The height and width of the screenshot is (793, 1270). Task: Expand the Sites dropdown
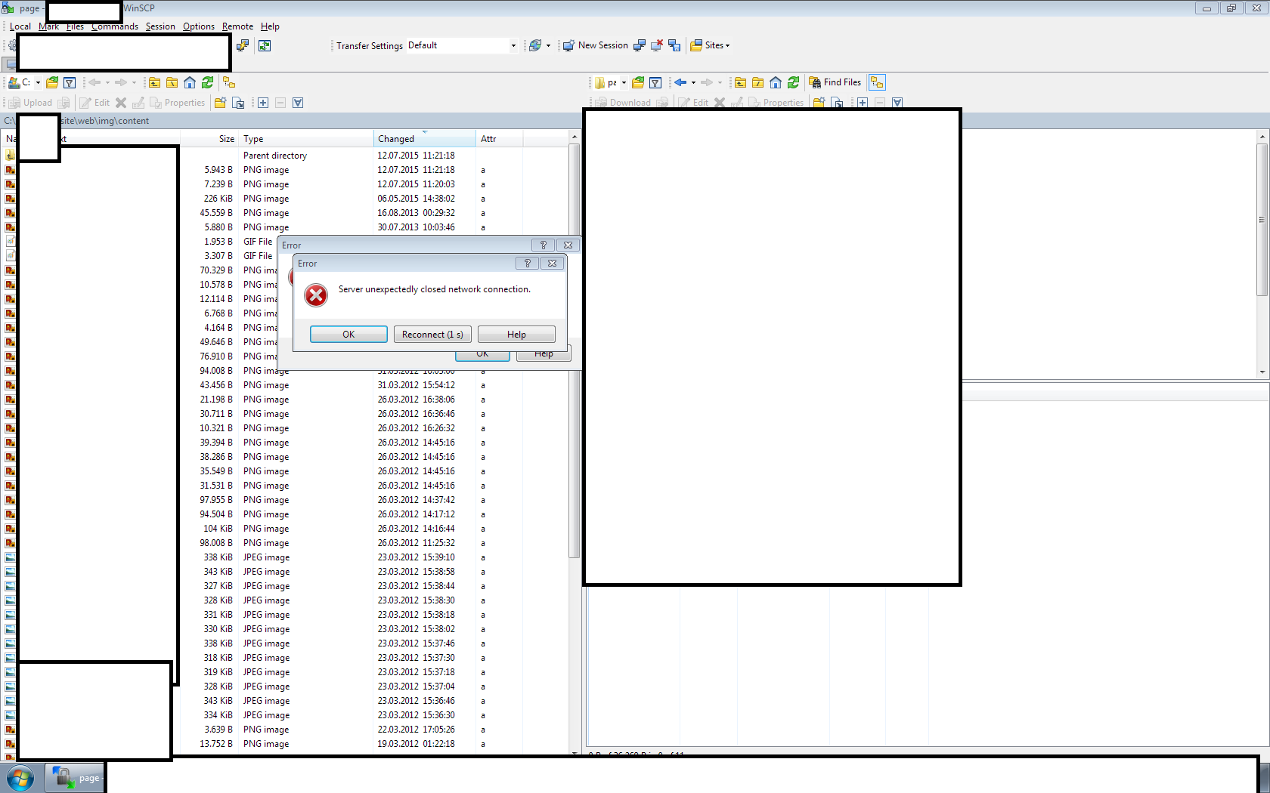pos(710,45)
